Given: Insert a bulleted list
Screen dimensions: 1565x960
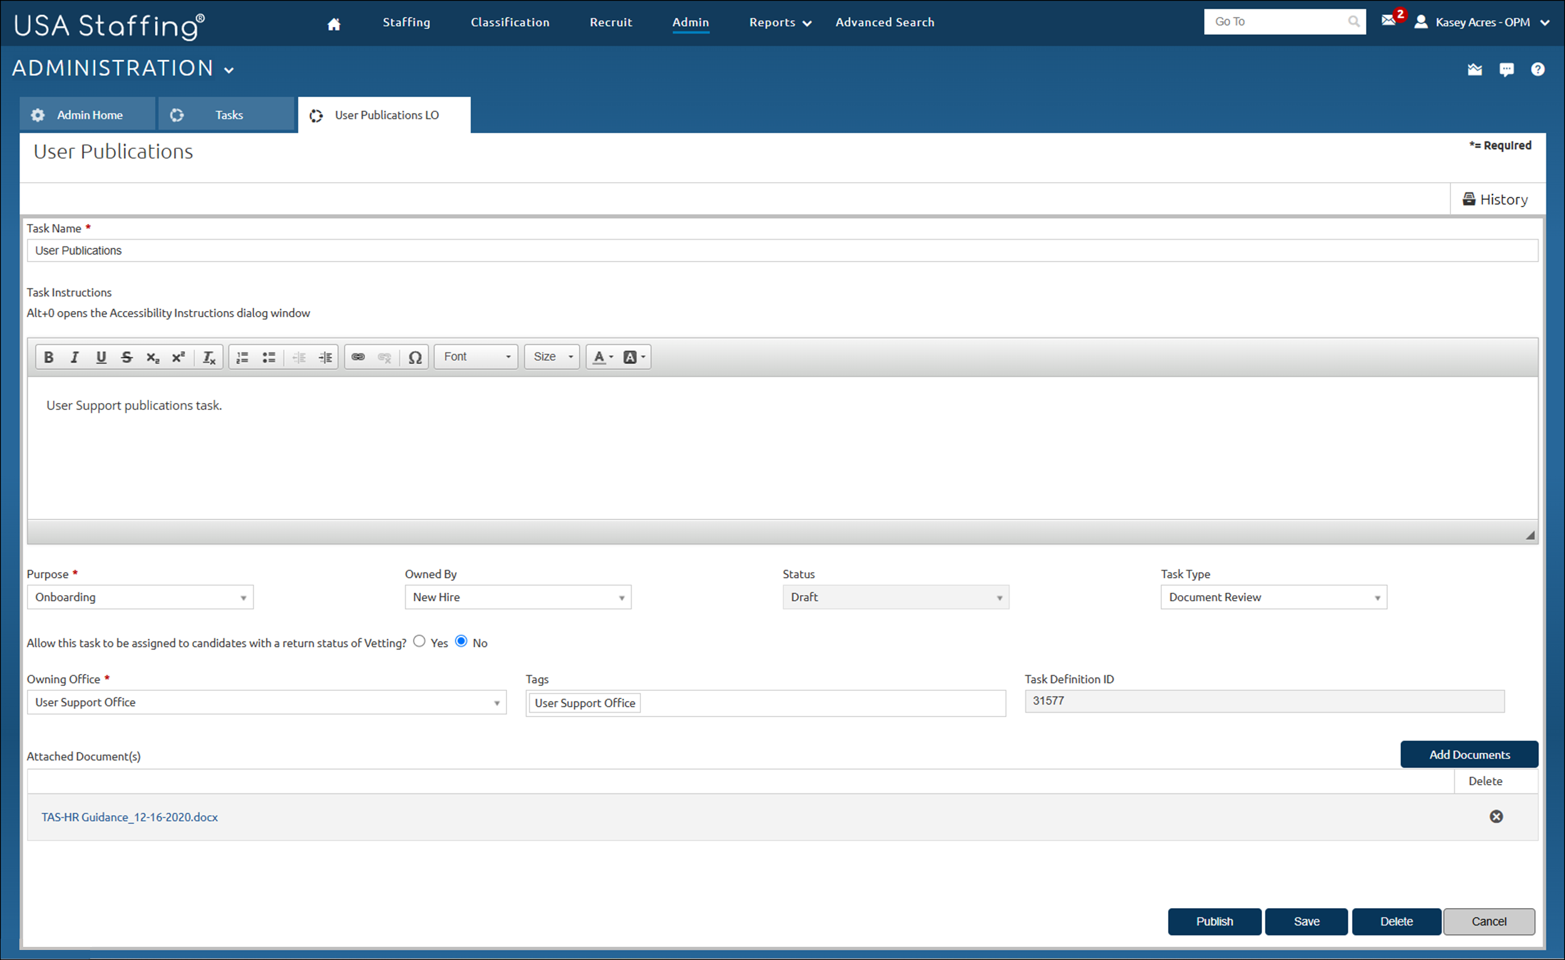Looking at the screenshot, I should (x=269, y=357).
